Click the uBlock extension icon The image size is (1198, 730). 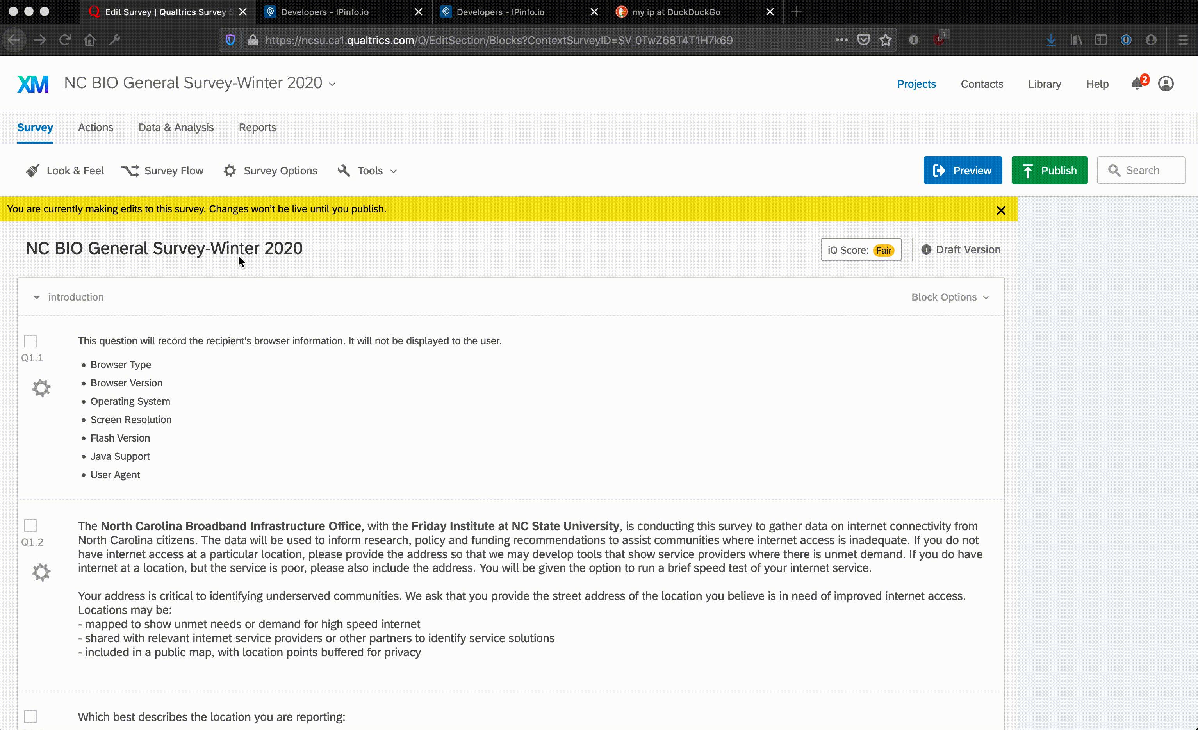[940, 39]
